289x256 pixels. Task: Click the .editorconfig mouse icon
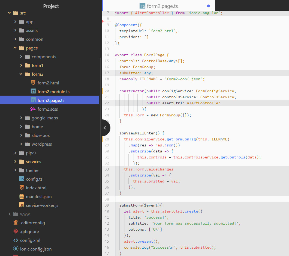pyautogui.click(x=16, y=223)
